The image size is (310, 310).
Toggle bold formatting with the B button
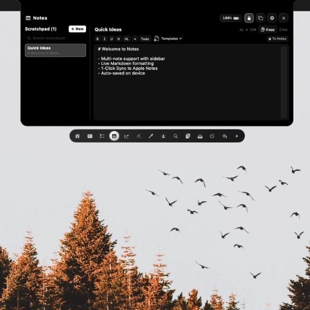(x=97, y=39)
